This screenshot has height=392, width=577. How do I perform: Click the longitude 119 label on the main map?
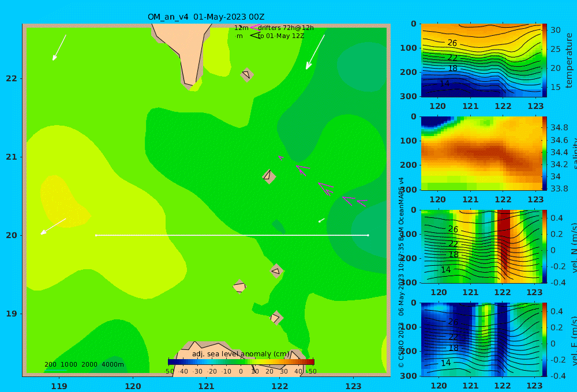click(x=59, y=386)
